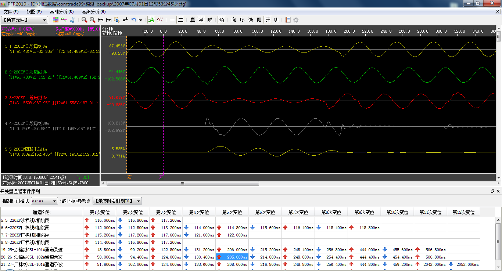The height and width of the screenshot is (271, 502).
Task: Click the blue undo arrow icon
Action: (x=134, y=20)
